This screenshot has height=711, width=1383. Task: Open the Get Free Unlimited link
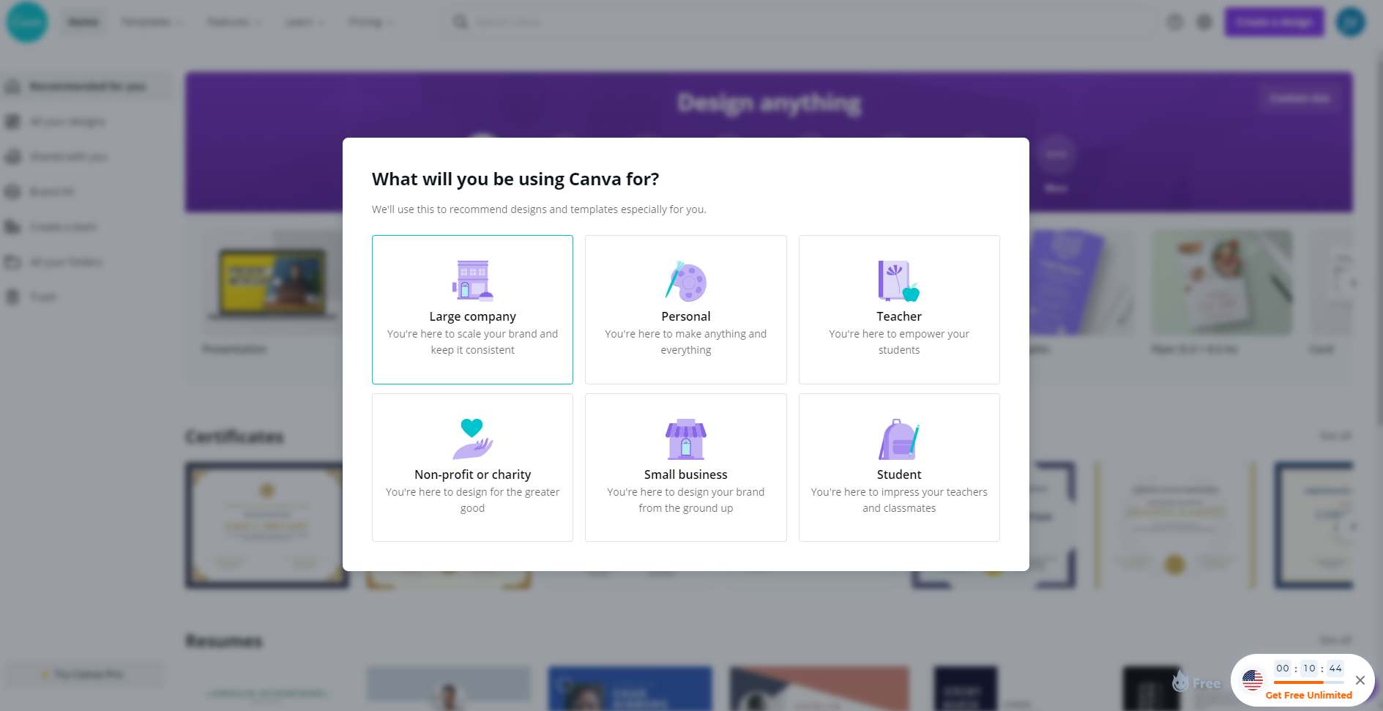[1309, 695]
